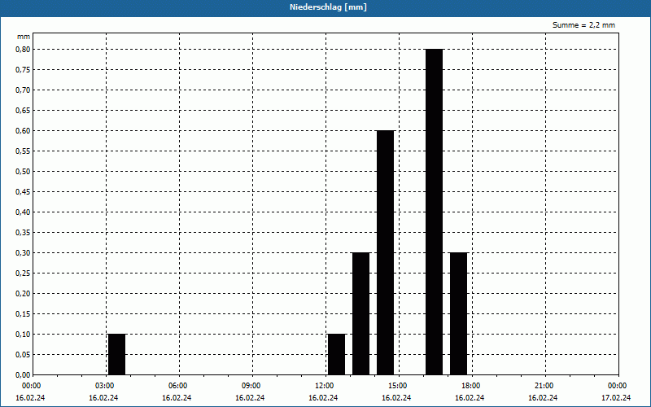The width and height of the screenshot is (651, 407).
Task: Click the 0,30 y-axis label
Action: [x=23, y=253]
